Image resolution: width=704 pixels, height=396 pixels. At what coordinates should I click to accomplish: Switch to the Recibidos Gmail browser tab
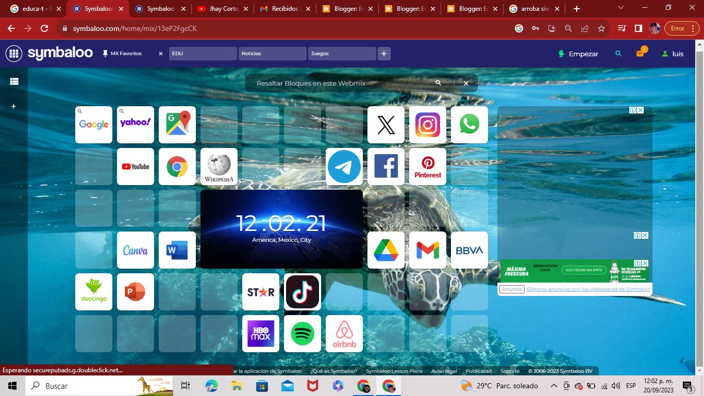[286, 9]
